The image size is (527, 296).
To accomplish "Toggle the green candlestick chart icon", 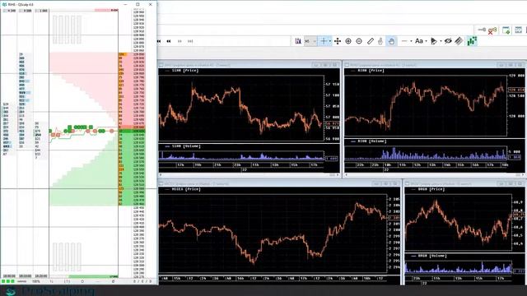I will (472, 41).
